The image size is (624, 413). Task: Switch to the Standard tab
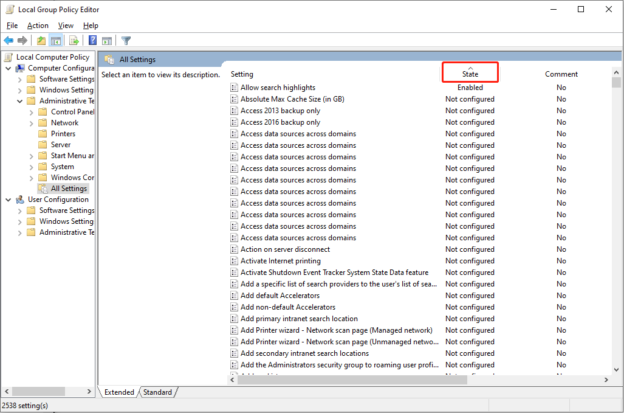tap(157, 392)
